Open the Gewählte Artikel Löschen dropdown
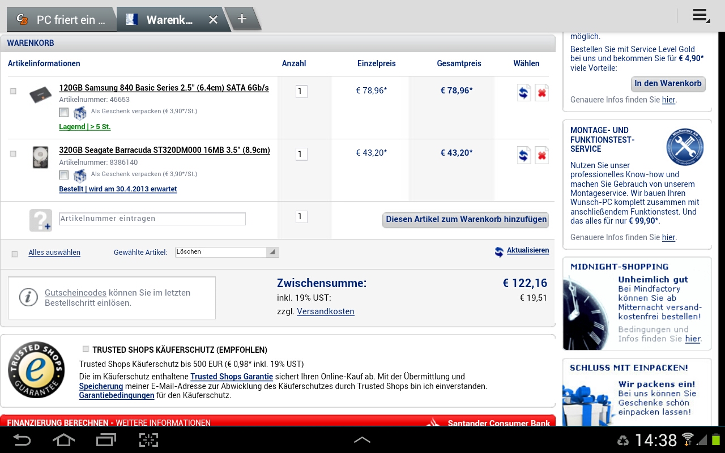725x453 pixels. coord(227,252)
